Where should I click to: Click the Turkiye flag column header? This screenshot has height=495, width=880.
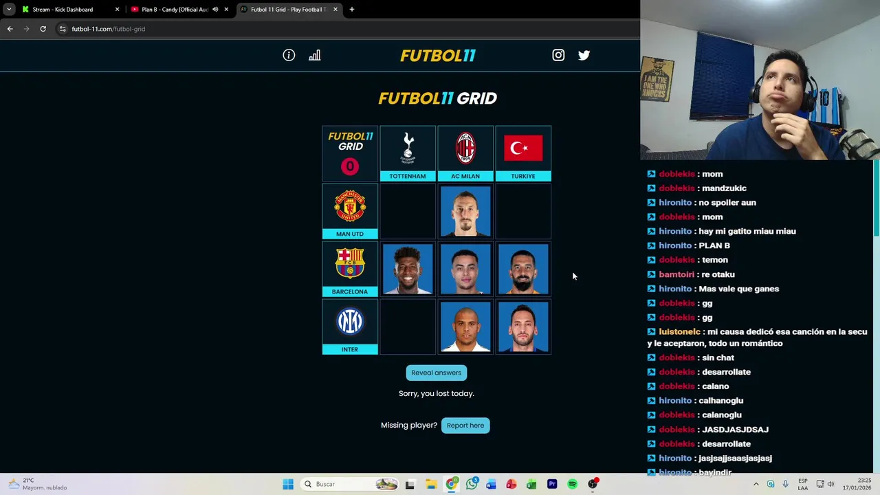coord(523,153)
